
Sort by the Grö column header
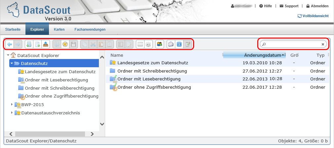tap(294, 55)
